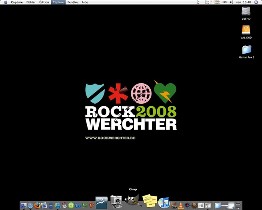This screenshot has width=262, height=210.
Task: Open the MSN Messenger buddies icon in Dock
Action: pos(58,205)
